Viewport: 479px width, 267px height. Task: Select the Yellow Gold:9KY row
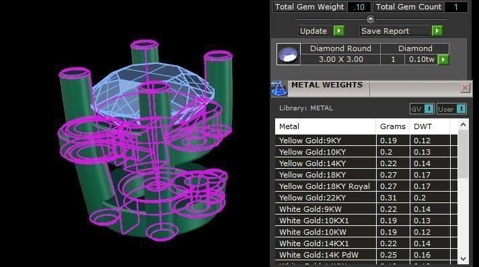[366, 141]
